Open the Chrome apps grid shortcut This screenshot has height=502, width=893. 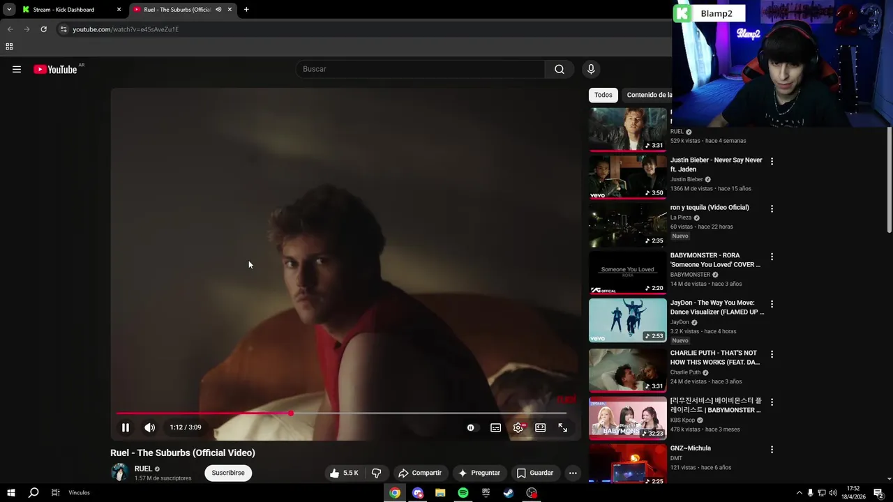(x=9, y=47)
